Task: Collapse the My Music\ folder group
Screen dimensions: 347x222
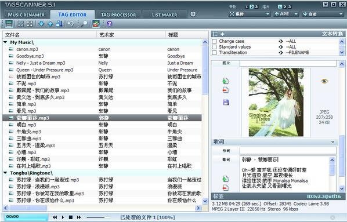Action: pyautogui.click(x=5, y=42)
